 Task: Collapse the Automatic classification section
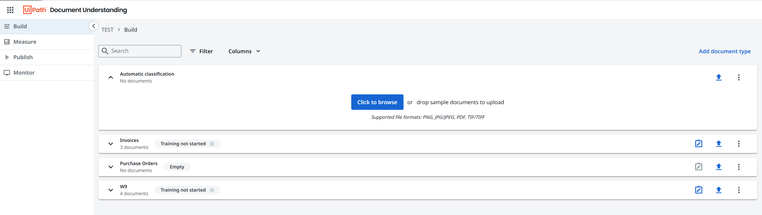pyautogui.click(x=111, y=77)
